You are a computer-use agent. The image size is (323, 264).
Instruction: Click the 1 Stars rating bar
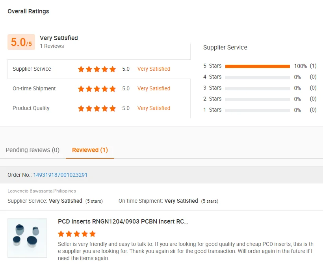[258, 110]
